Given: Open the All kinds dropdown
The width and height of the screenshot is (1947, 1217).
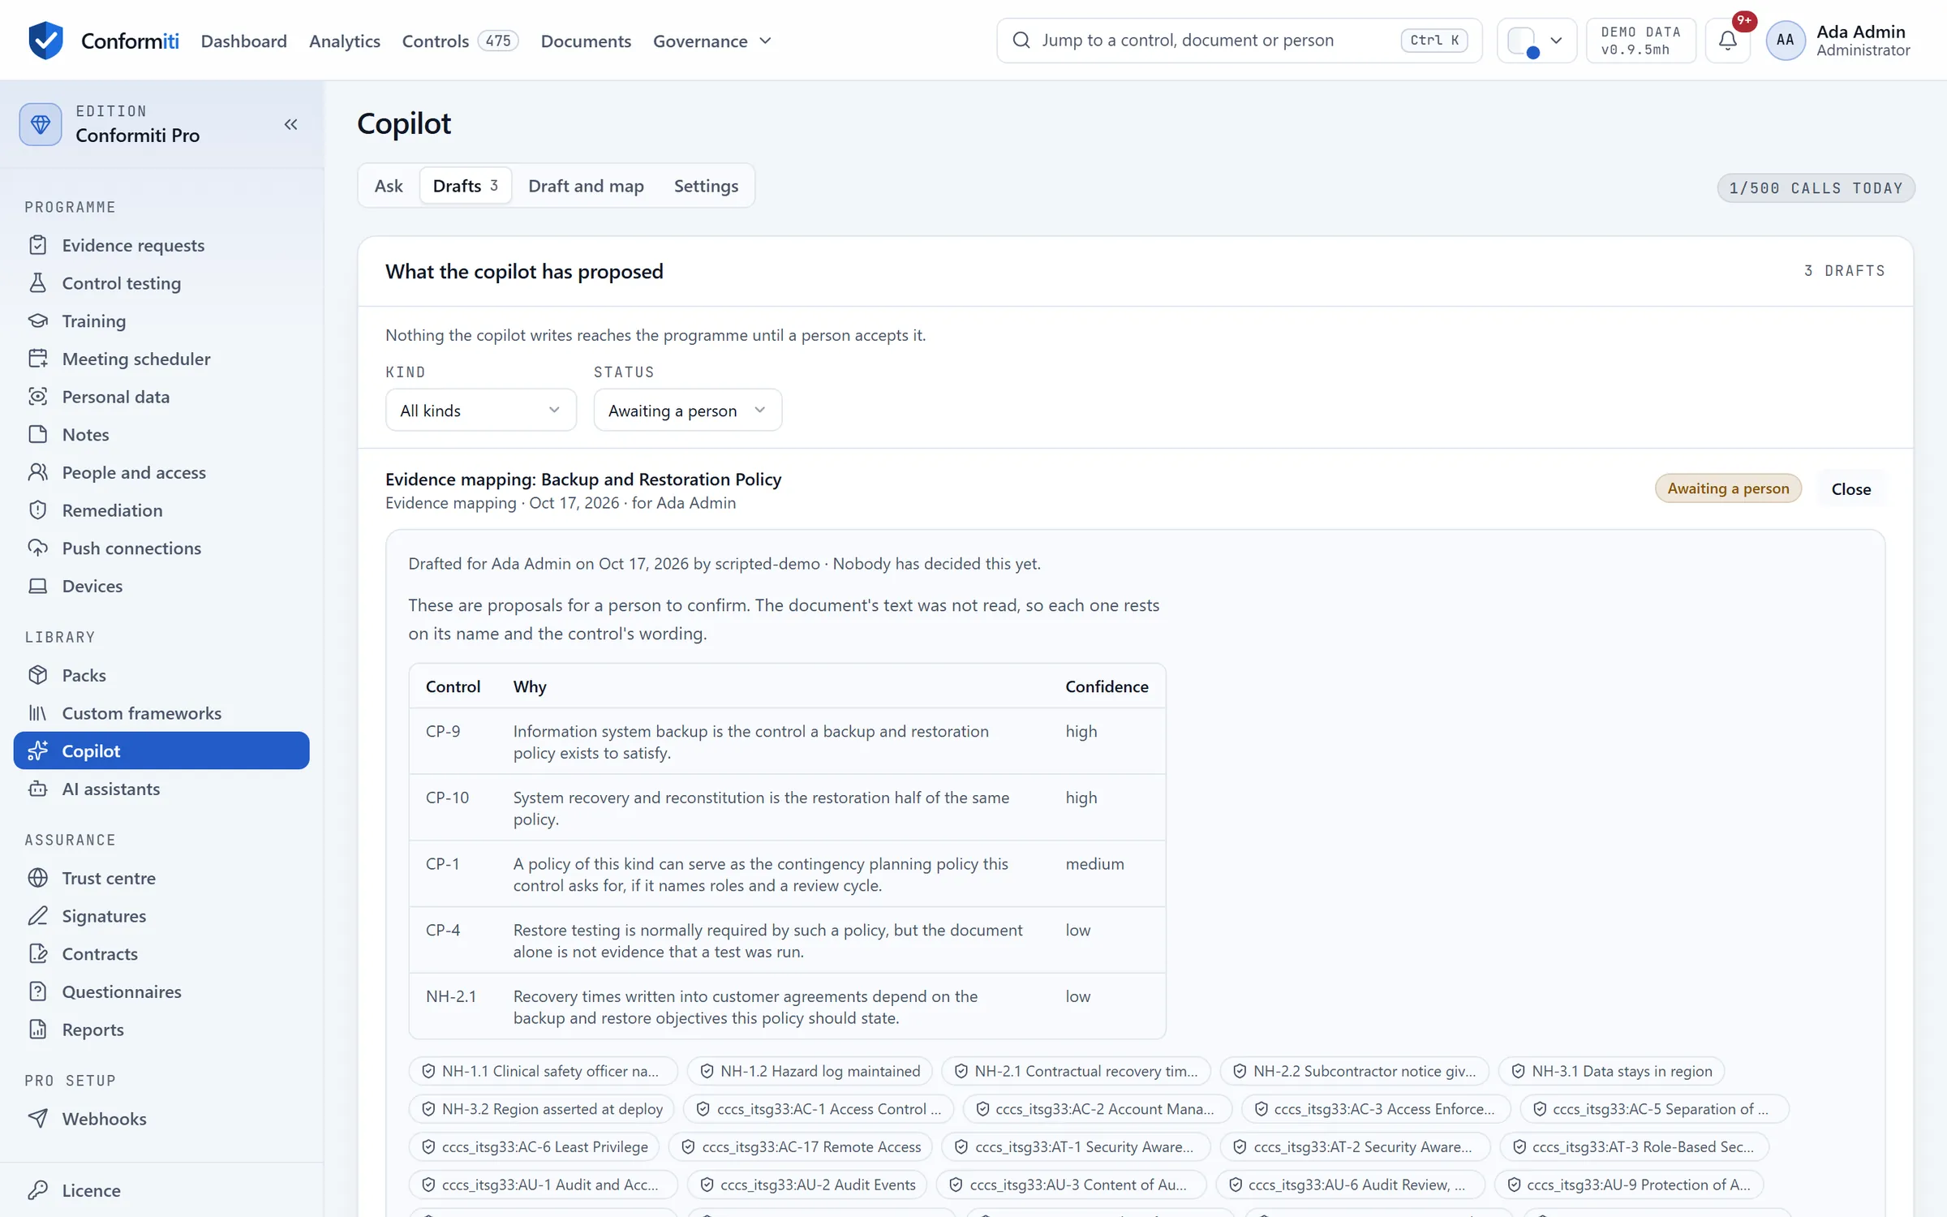Looking at the screenshot, I should pyautogui.click(x=481, y=410).
